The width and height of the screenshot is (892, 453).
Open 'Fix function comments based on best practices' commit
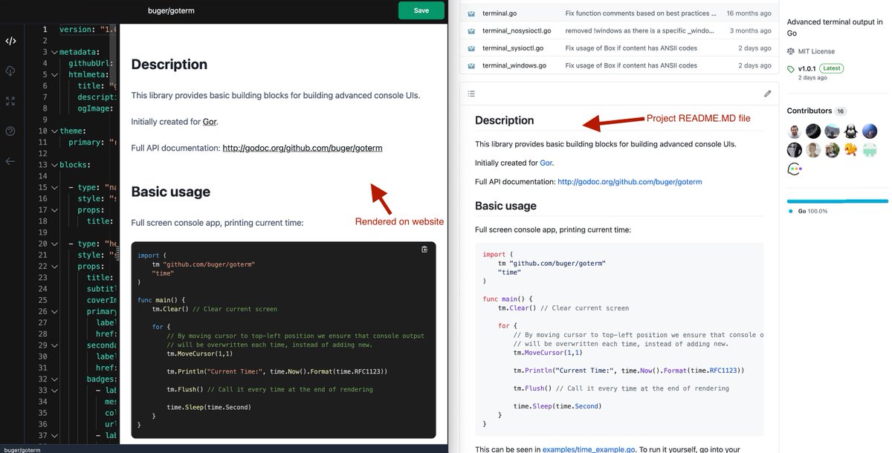tap(641, 13)
